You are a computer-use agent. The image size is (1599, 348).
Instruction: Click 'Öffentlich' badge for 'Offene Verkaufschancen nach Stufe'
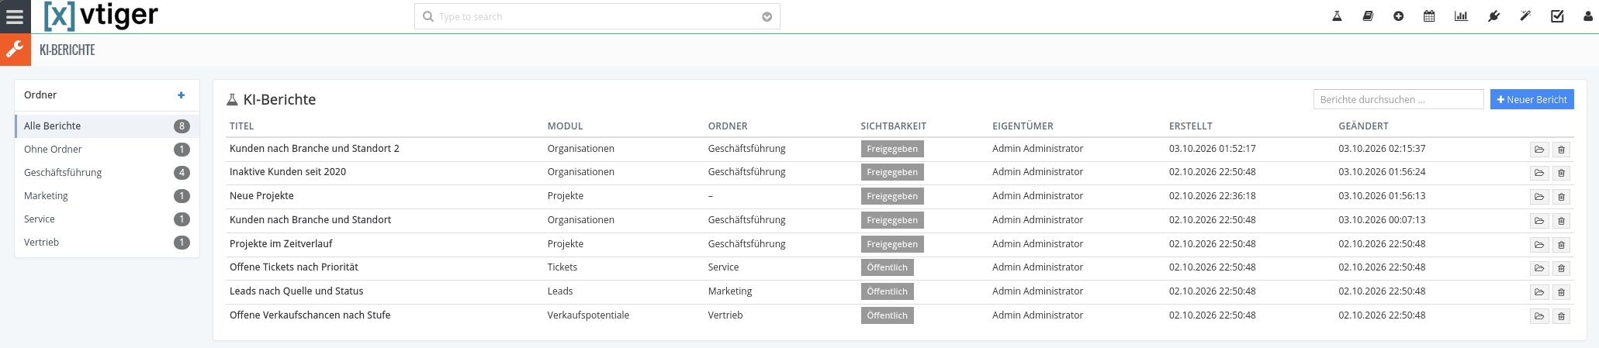(x=887, y=315)
